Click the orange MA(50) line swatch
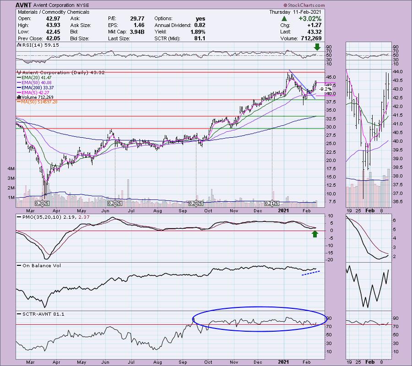Viewport: 412px width, 366px height. tap(19, 102)
